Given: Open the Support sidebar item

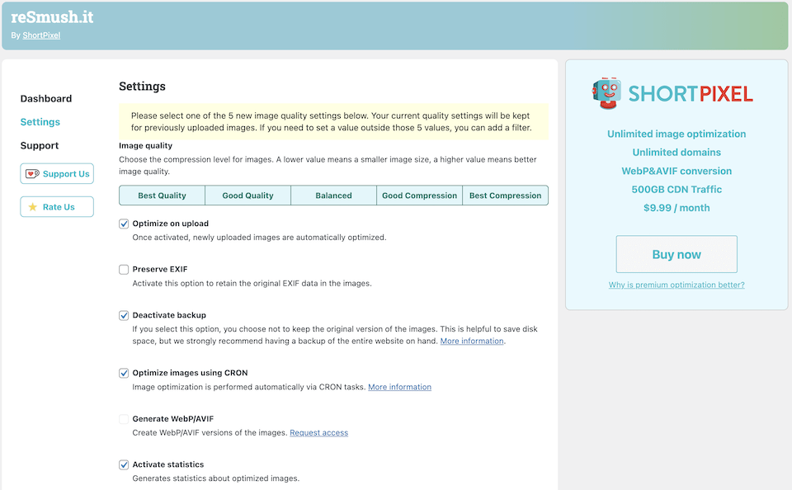Looking at the screenshot, I should point(40,145).
